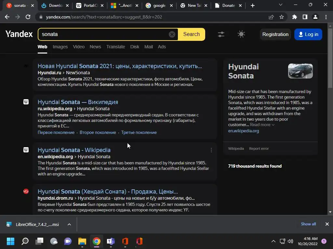Show all downloads
333x249 pixels.
pos(308,224)
